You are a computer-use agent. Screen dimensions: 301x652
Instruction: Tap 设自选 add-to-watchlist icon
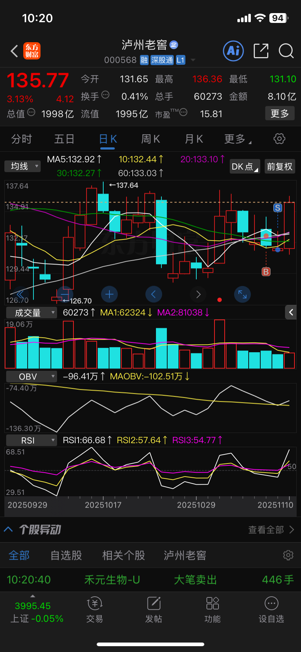[272, 610]
